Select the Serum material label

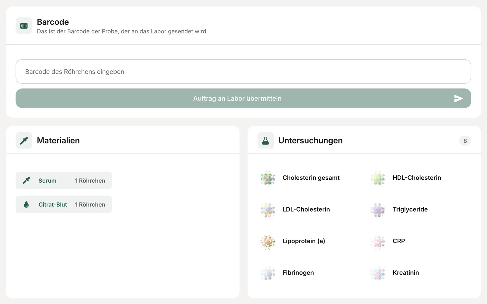pyautogui.click(x=47, y=181)
